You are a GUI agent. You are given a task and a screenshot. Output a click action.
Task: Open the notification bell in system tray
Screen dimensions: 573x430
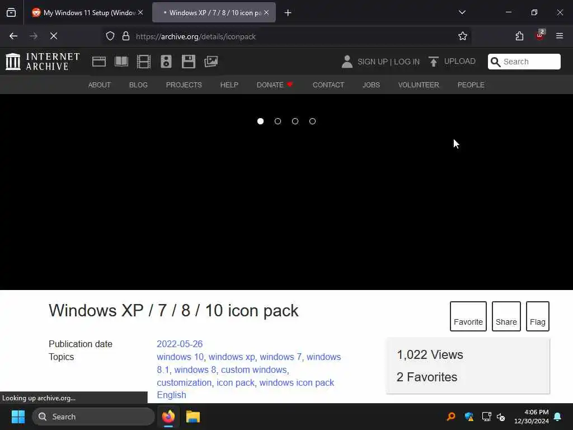click(558, 417)
